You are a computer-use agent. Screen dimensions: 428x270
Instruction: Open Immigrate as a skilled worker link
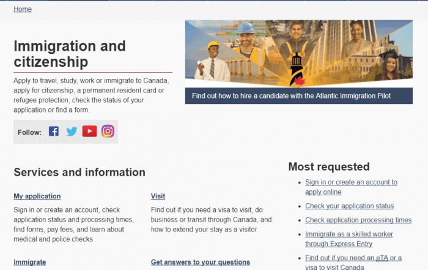tap(349, 239)
